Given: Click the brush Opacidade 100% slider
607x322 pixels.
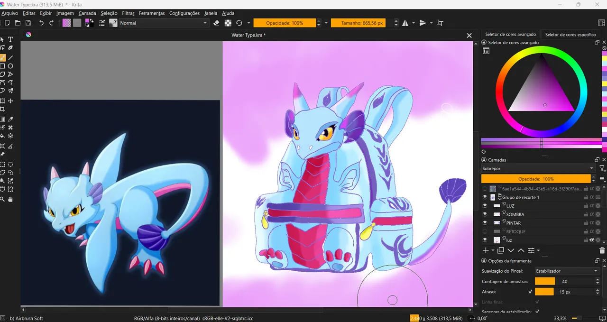Looking at the screenshot, I should [285, 23].
